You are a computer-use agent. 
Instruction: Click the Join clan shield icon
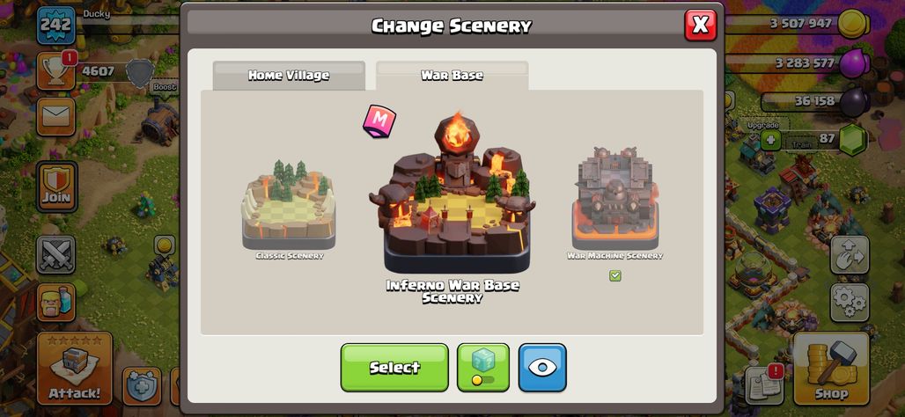(56, 187)
